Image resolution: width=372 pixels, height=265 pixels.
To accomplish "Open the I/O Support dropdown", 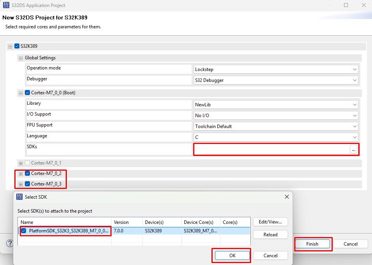I will pyautogui.click(x=276, y=116).
